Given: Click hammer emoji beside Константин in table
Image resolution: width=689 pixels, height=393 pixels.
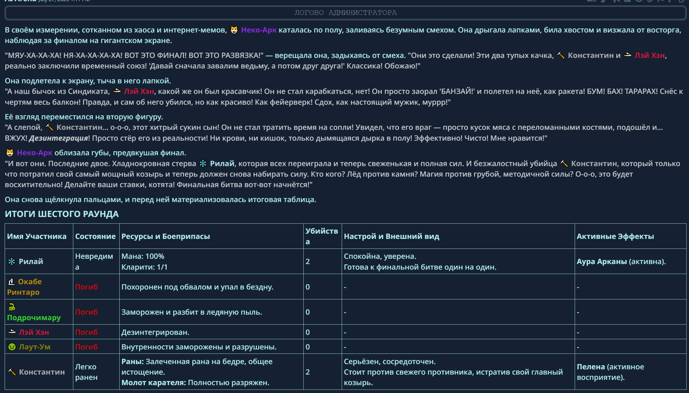Looking at the screenshot, I should (12, 372).
